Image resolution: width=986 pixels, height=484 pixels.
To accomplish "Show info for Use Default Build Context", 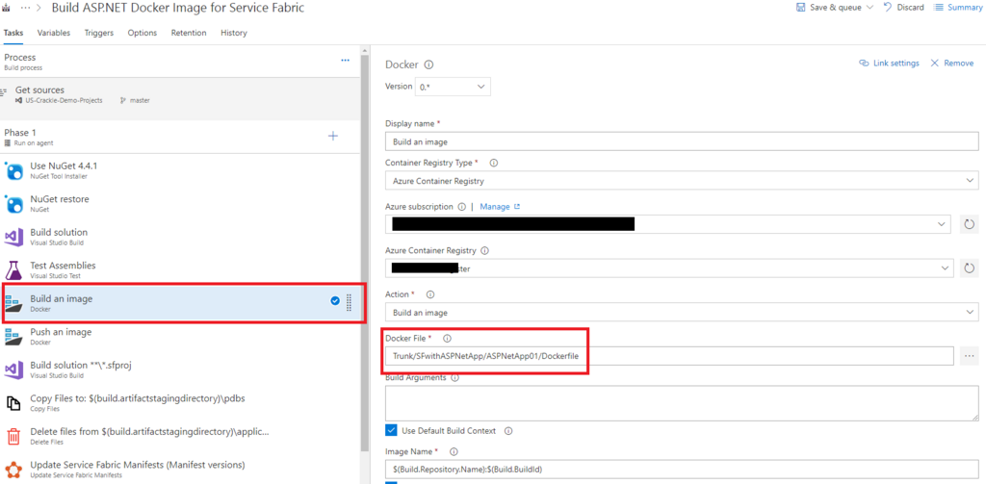I will tap(508, 431).
